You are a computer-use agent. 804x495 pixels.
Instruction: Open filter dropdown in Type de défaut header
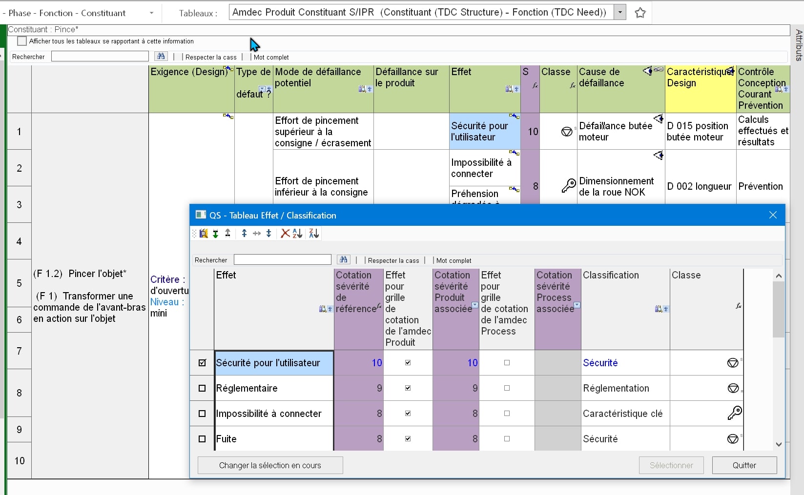pos(262,89)
